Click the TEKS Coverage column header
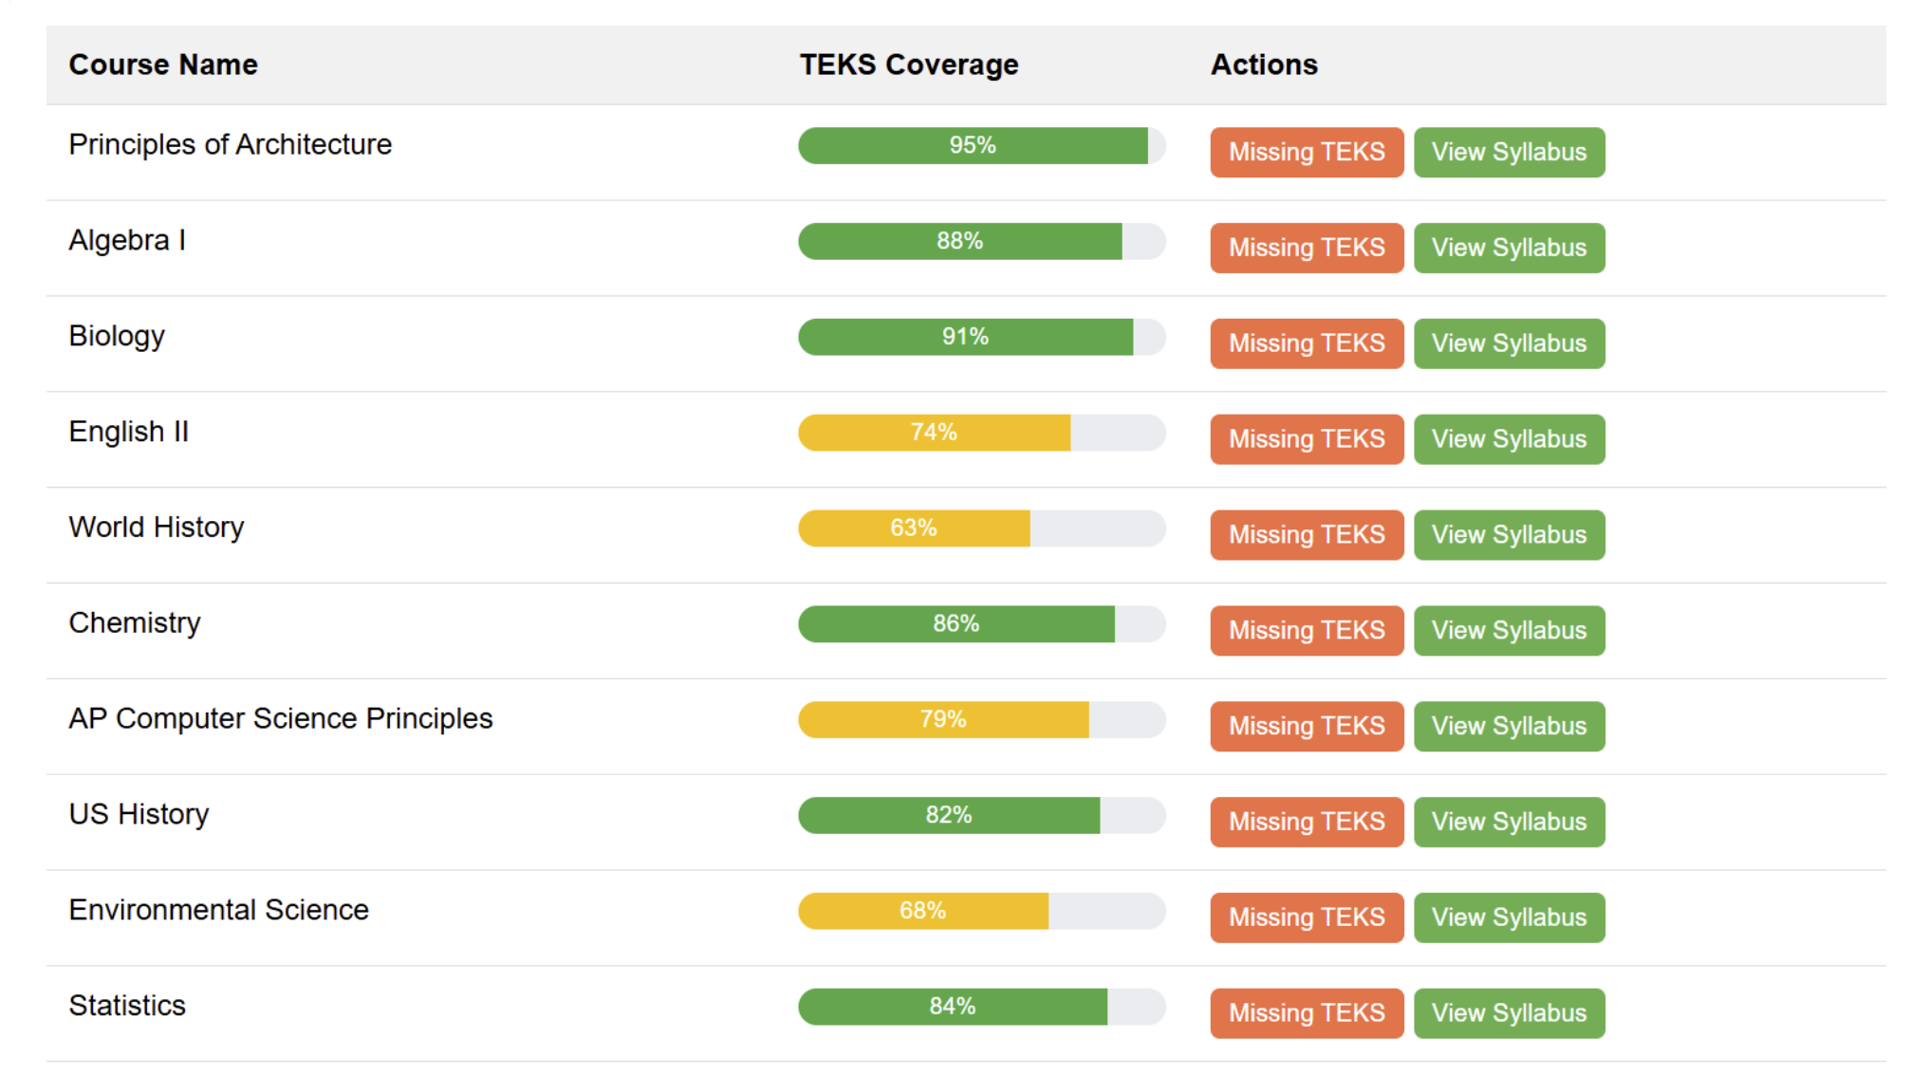The height and width of the screenshot is (1075, 1909). [908, 65]
